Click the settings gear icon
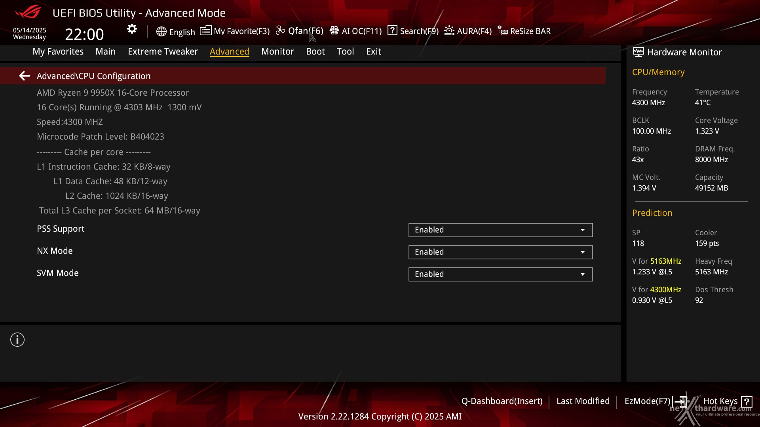Viewport: 760px width, 427px height. [x=132, y=29]
